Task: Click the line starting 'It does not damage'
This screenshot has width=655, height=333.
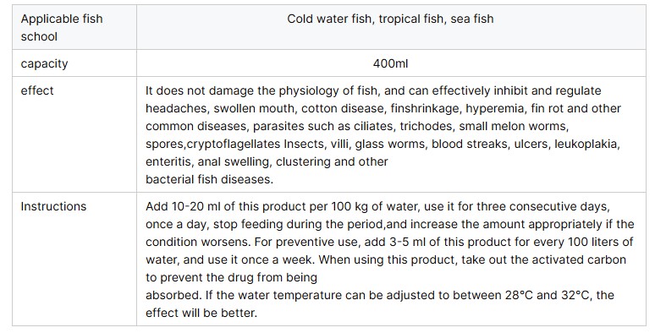Action: 373,90
